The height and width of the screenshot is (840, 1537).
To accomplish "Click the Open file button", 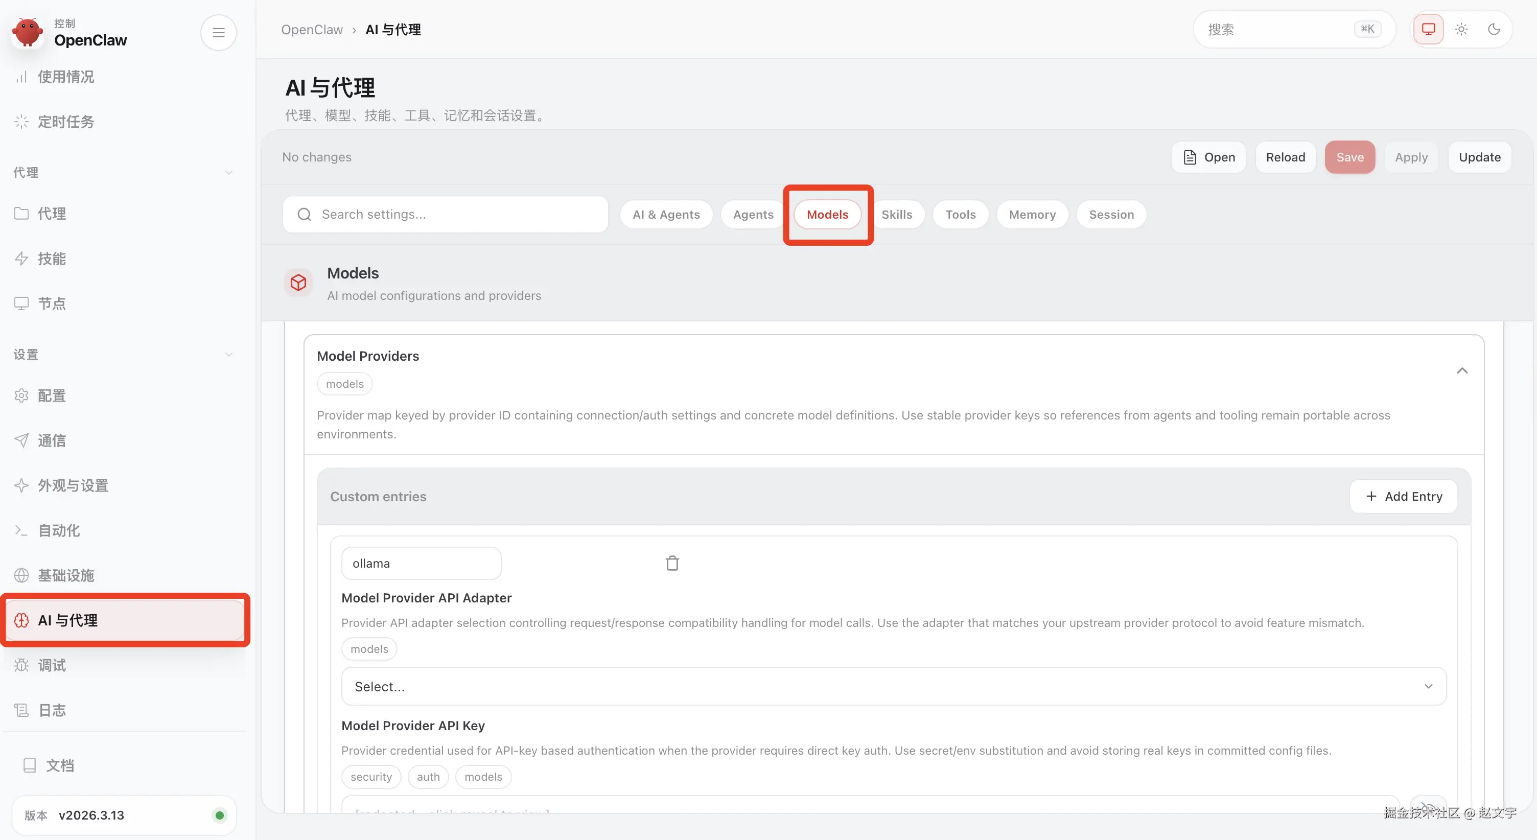I will click(1208, 157).
